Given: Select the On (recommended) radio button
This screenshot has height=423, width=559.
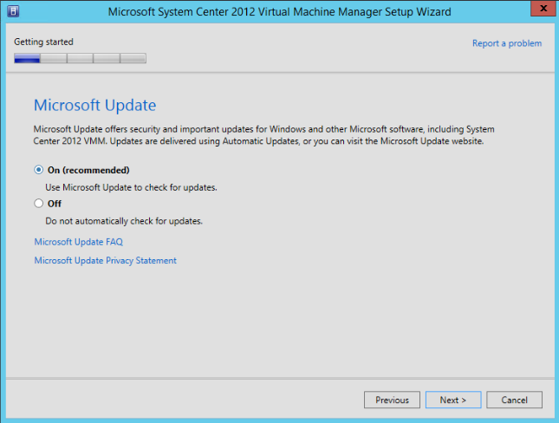Looking at the screenshot, I should click(38, 170).
